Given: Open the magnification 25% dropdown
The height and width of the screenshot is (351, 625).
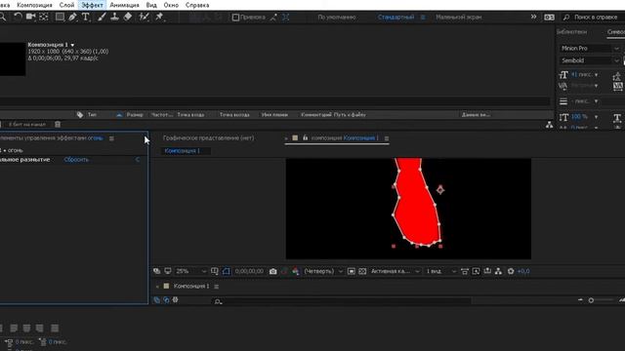Looking at the screenshot, I should pos(191,271).
